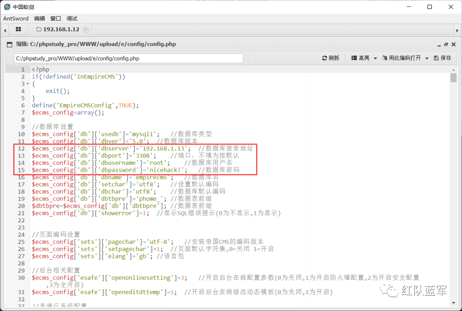Click the tab bar right arrow
The image size is (462, 311).
click(457, 30)
